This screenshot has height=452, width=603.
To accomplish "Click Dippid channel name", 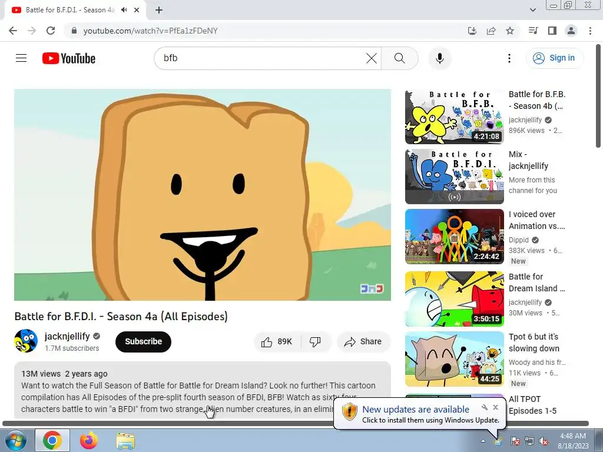I will 518,240.
